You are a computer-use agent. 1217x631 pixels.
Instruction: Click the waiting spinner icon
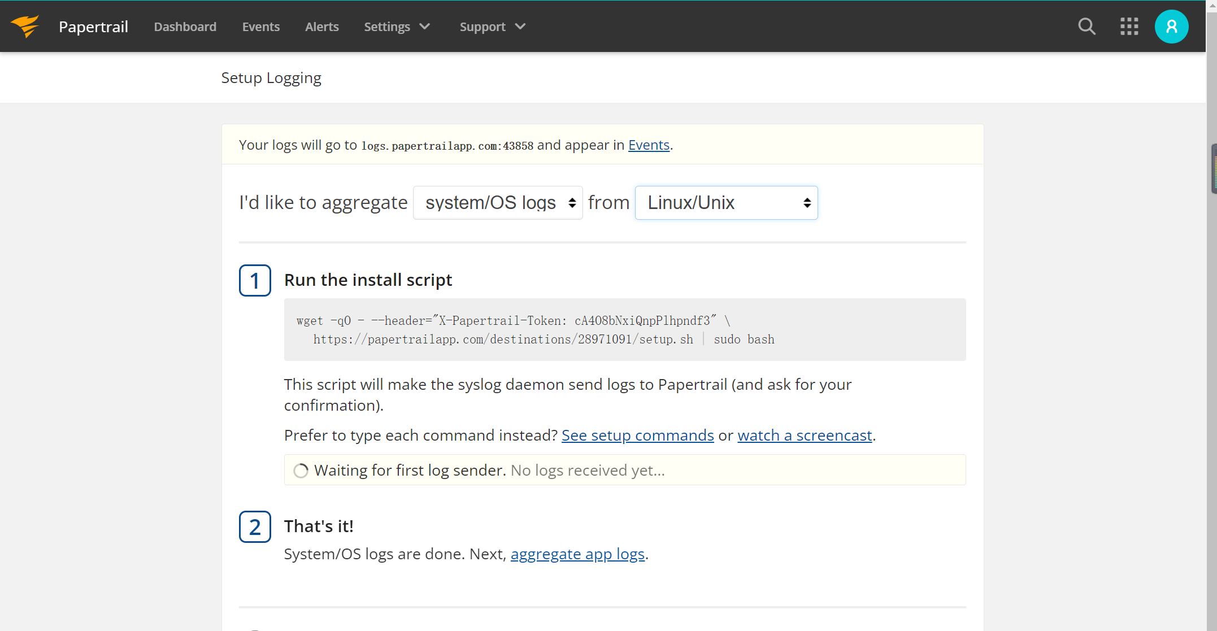tap(301, 471)
